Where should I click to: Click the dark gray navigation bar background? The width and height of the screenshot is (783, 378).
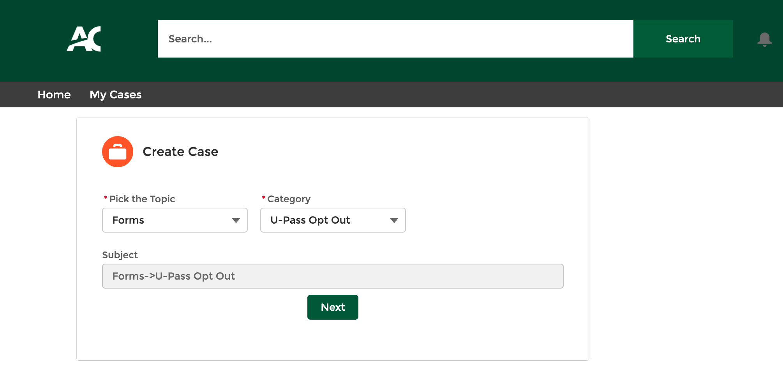(467, 94)
